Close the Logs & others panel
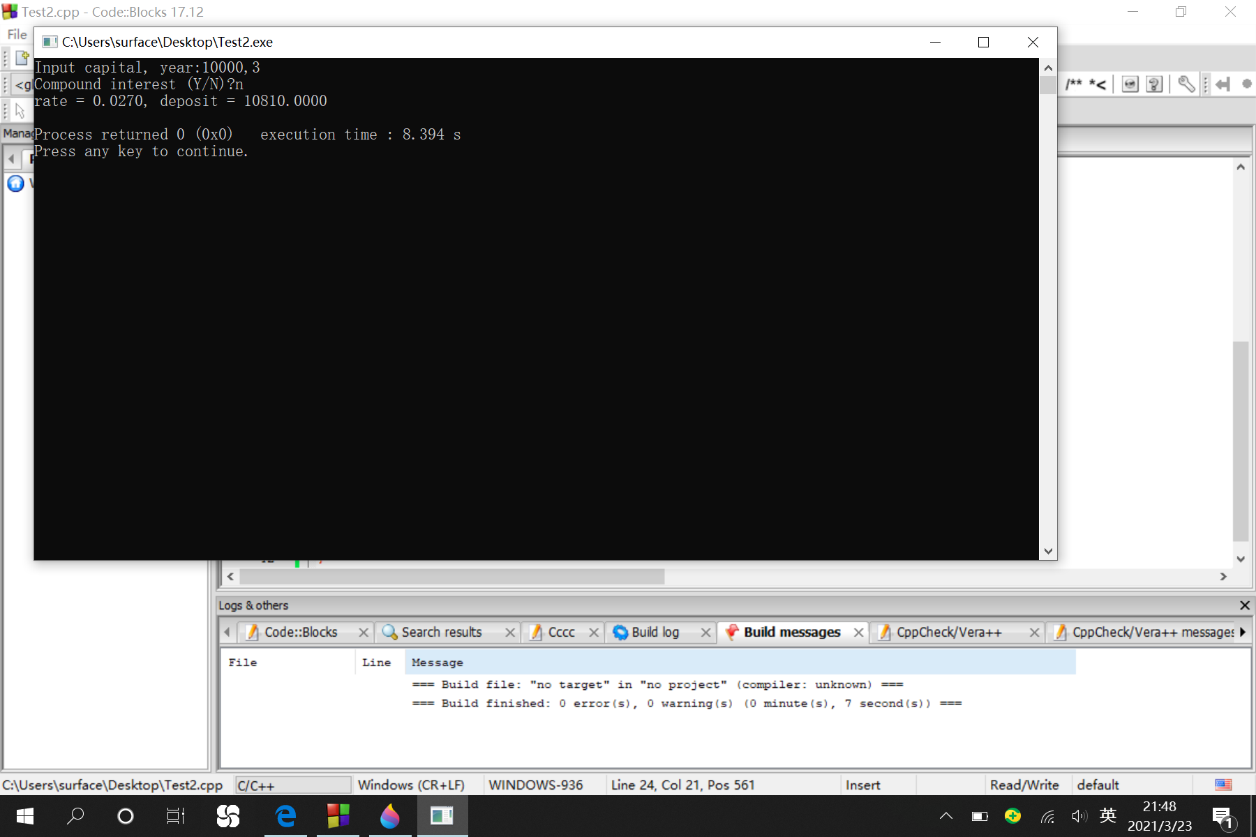1256x837 pixels. (1244, 605)
